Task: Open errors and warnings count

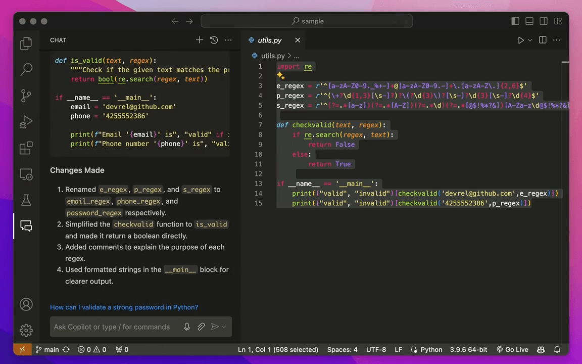Action: tap(92, 349)
